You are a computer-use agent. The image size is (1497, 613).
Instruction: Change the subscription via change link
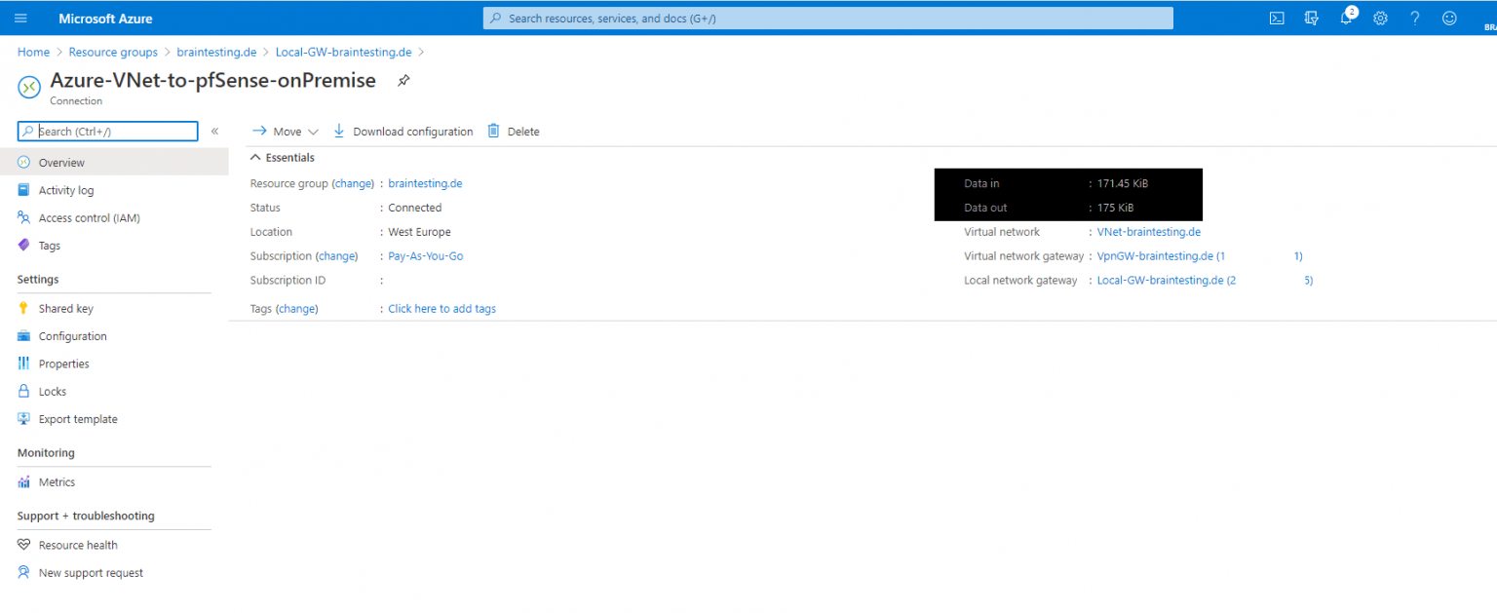click(336, 256)
